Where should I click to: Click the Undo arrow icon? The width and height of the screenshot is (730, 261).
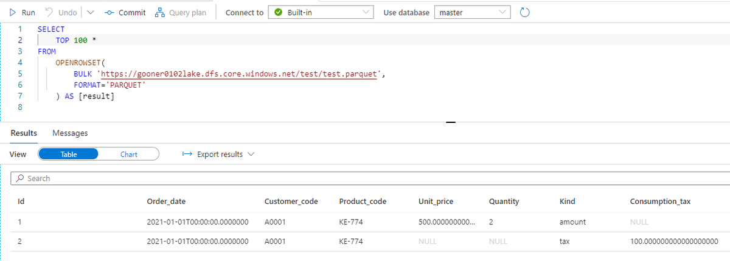click(x=50, y=12)
